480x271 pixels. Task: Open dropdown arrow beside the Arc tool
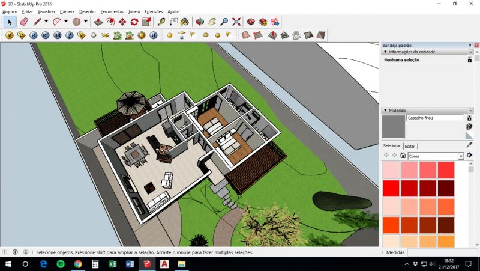(x=66, y=22)
